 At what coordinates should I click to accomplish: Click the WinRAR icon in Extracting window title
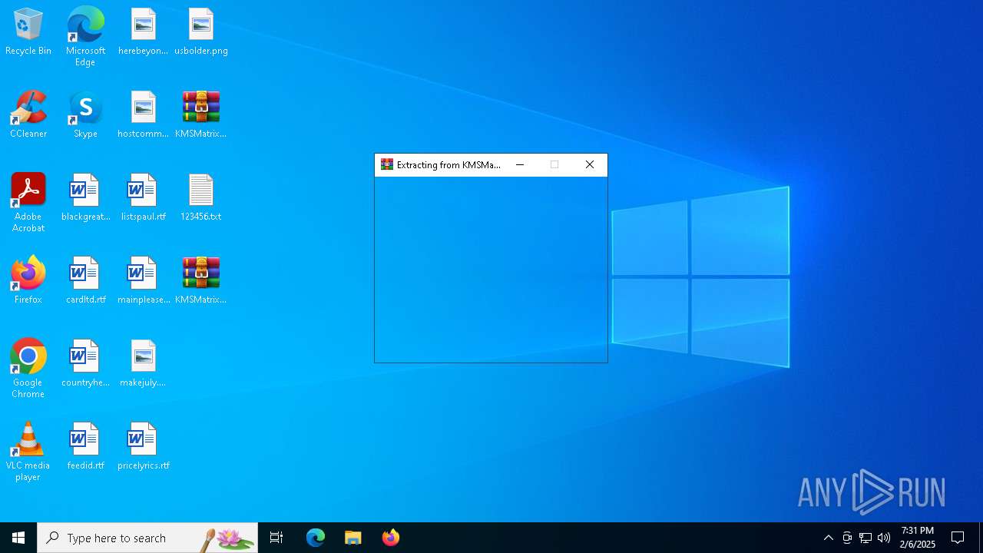coord(387,164)
